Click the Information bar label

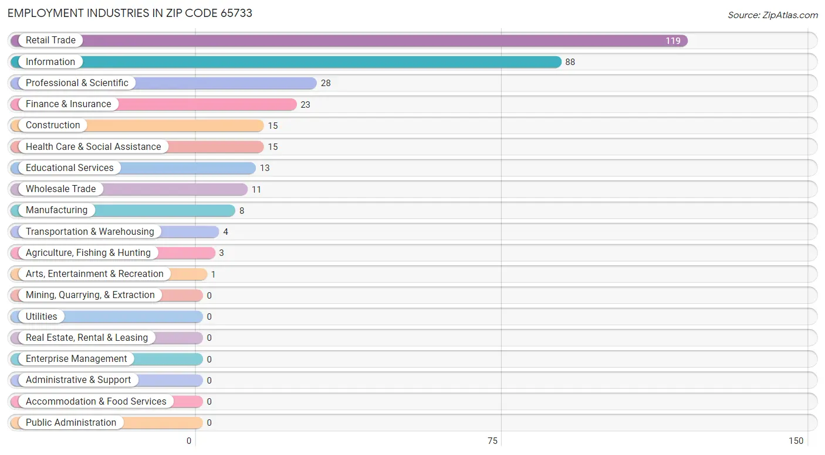coord(50,61)
